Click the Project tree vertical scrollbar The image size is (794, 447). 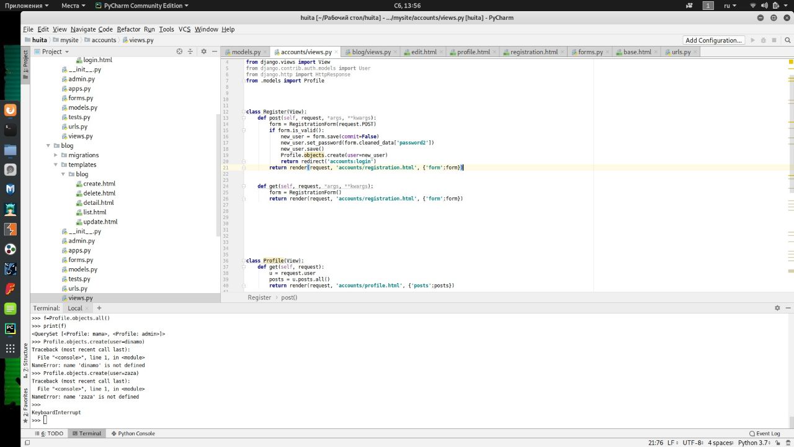tap(218, 174)
